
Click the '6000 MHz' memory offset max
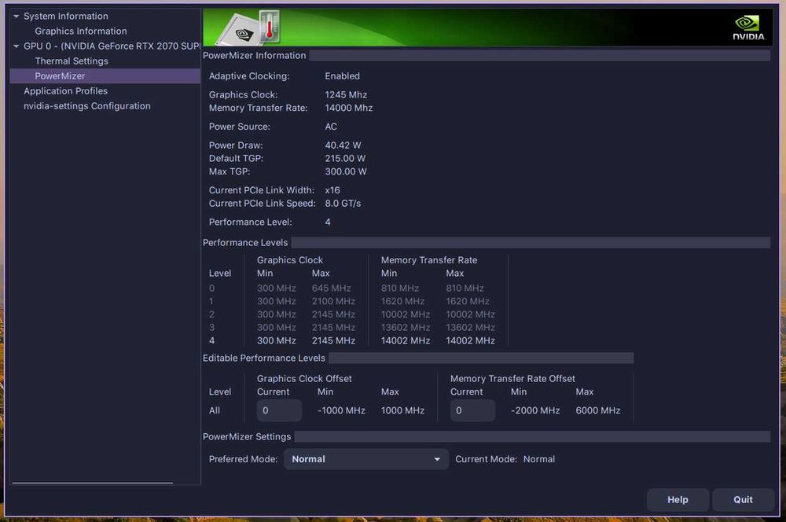(598, 410)
